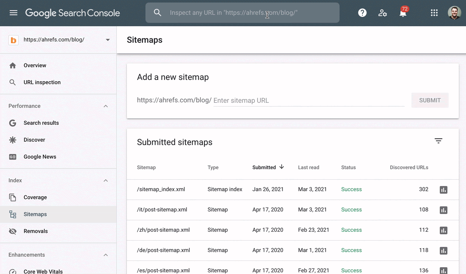Viewport: 466px width, 274px height.
Task: View notifications bell with 72 badge
Action: tap(403, 13)
